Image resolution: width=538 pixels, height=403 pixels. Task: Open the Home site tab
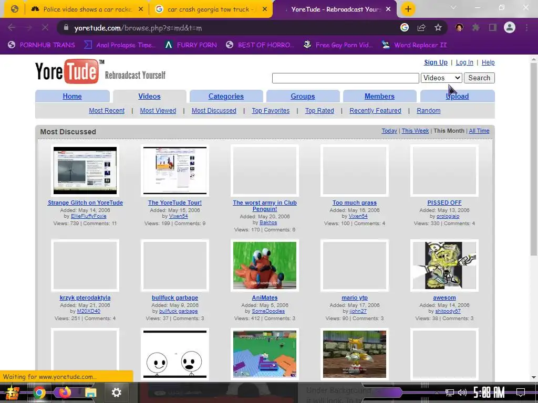[x=72, y=97]
